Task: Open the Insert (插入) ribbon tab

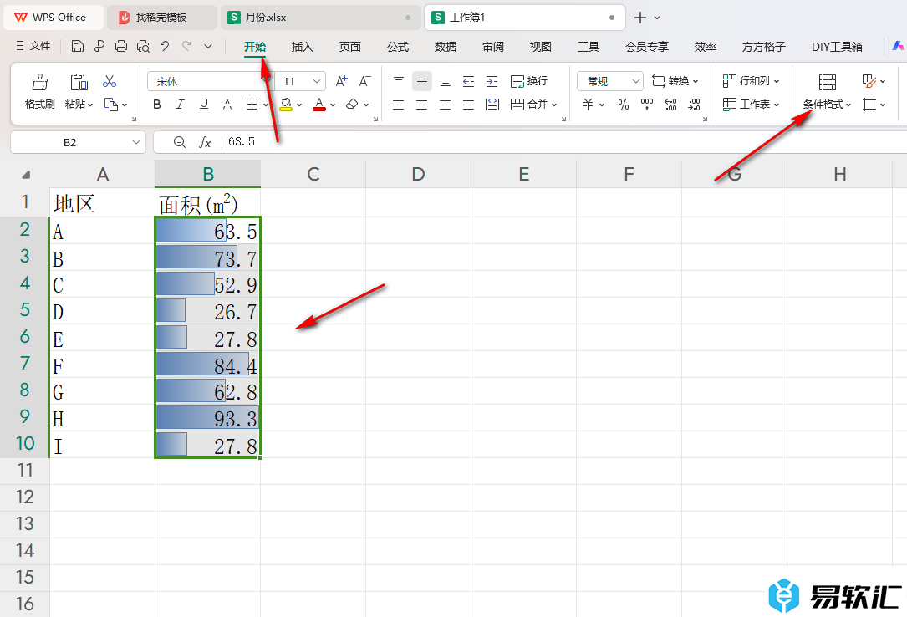Action: click(x=302, y=47)
